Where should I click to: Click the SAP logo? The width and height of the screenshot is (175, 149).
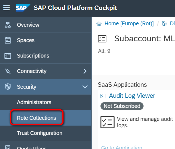pyautogui.click(x=23, y=8)
